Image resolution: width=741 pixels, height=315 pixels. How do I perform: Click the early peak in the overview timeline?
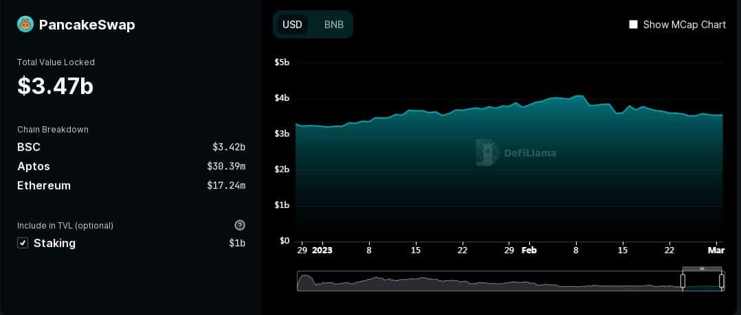point(305,277)
